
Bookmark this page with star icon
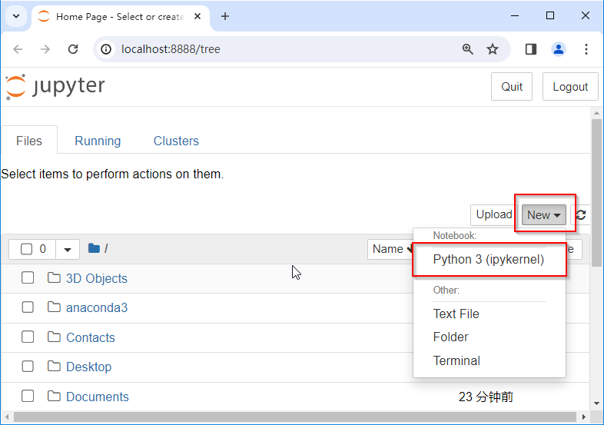[x=493, y=49]
